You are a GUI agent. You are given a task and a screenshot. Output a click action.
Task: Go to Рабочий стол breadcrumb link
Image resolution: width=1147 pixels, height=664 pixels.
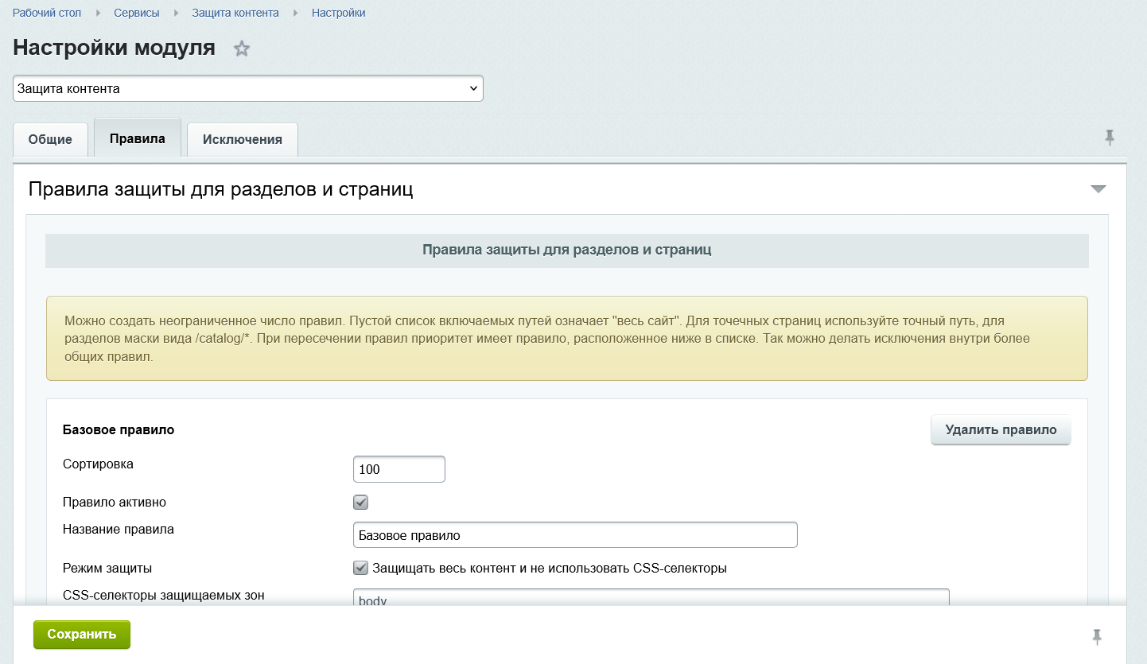47,14
